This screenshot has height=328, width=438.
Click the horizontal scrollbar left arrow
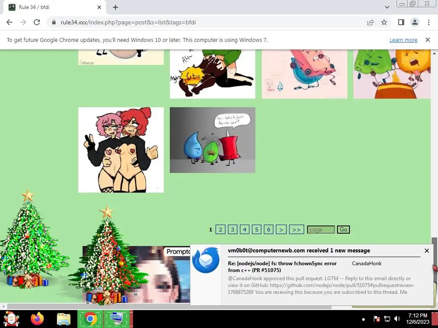pos(3,307)
